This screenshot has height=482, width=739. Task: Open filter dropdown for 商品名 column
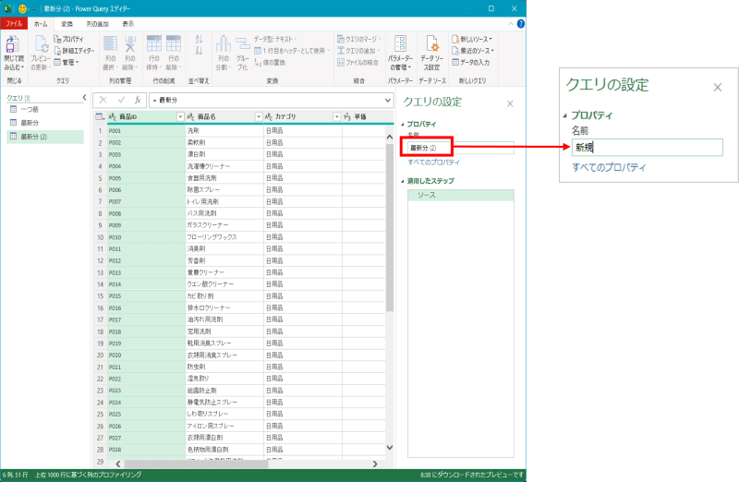click(259, 116)
